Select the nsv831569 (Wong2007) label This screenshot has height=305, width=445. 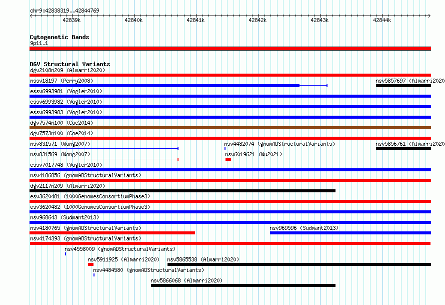(60, 154)
